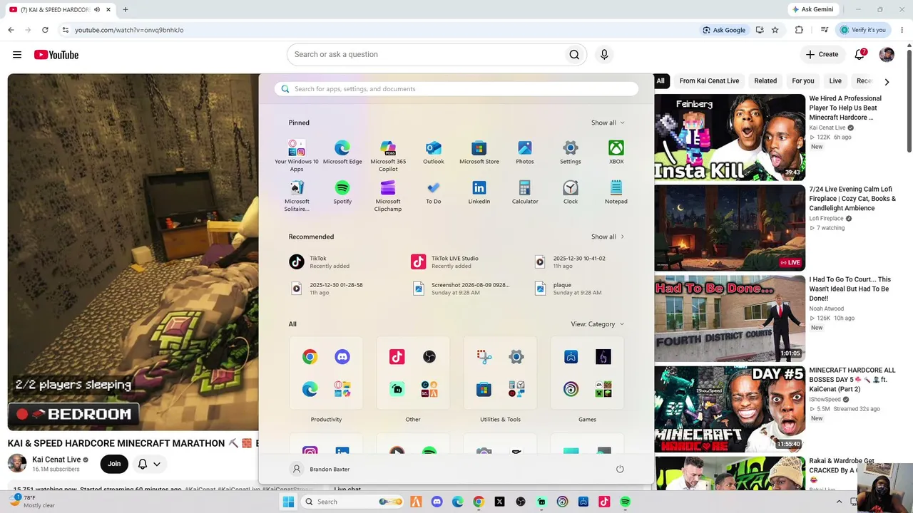The image size is (913, 513).
Task: Bookmark this page with the star icon
Action: pyautogui.click(x=775, y=30)
